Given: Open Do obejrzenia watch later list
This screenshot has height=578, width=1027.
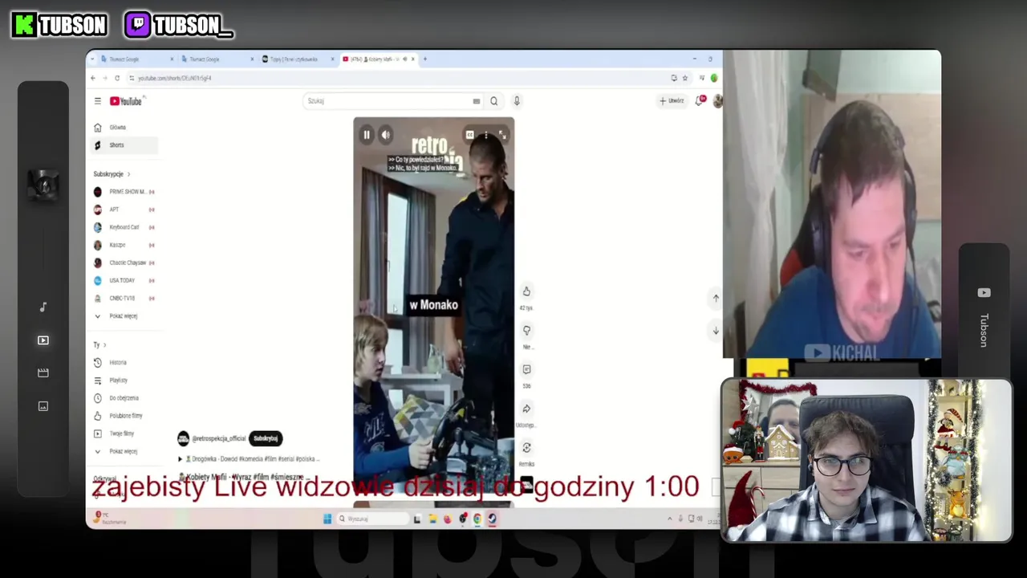Looking at the screenshot, I should click(x=124, y=398).
